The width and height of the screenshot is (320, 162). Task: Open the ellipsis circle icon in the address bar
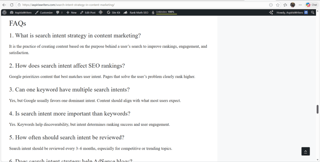coord(271,5)
